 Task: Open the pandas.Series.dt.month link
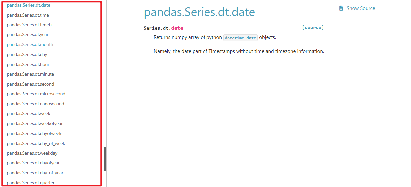click(30, 44)
